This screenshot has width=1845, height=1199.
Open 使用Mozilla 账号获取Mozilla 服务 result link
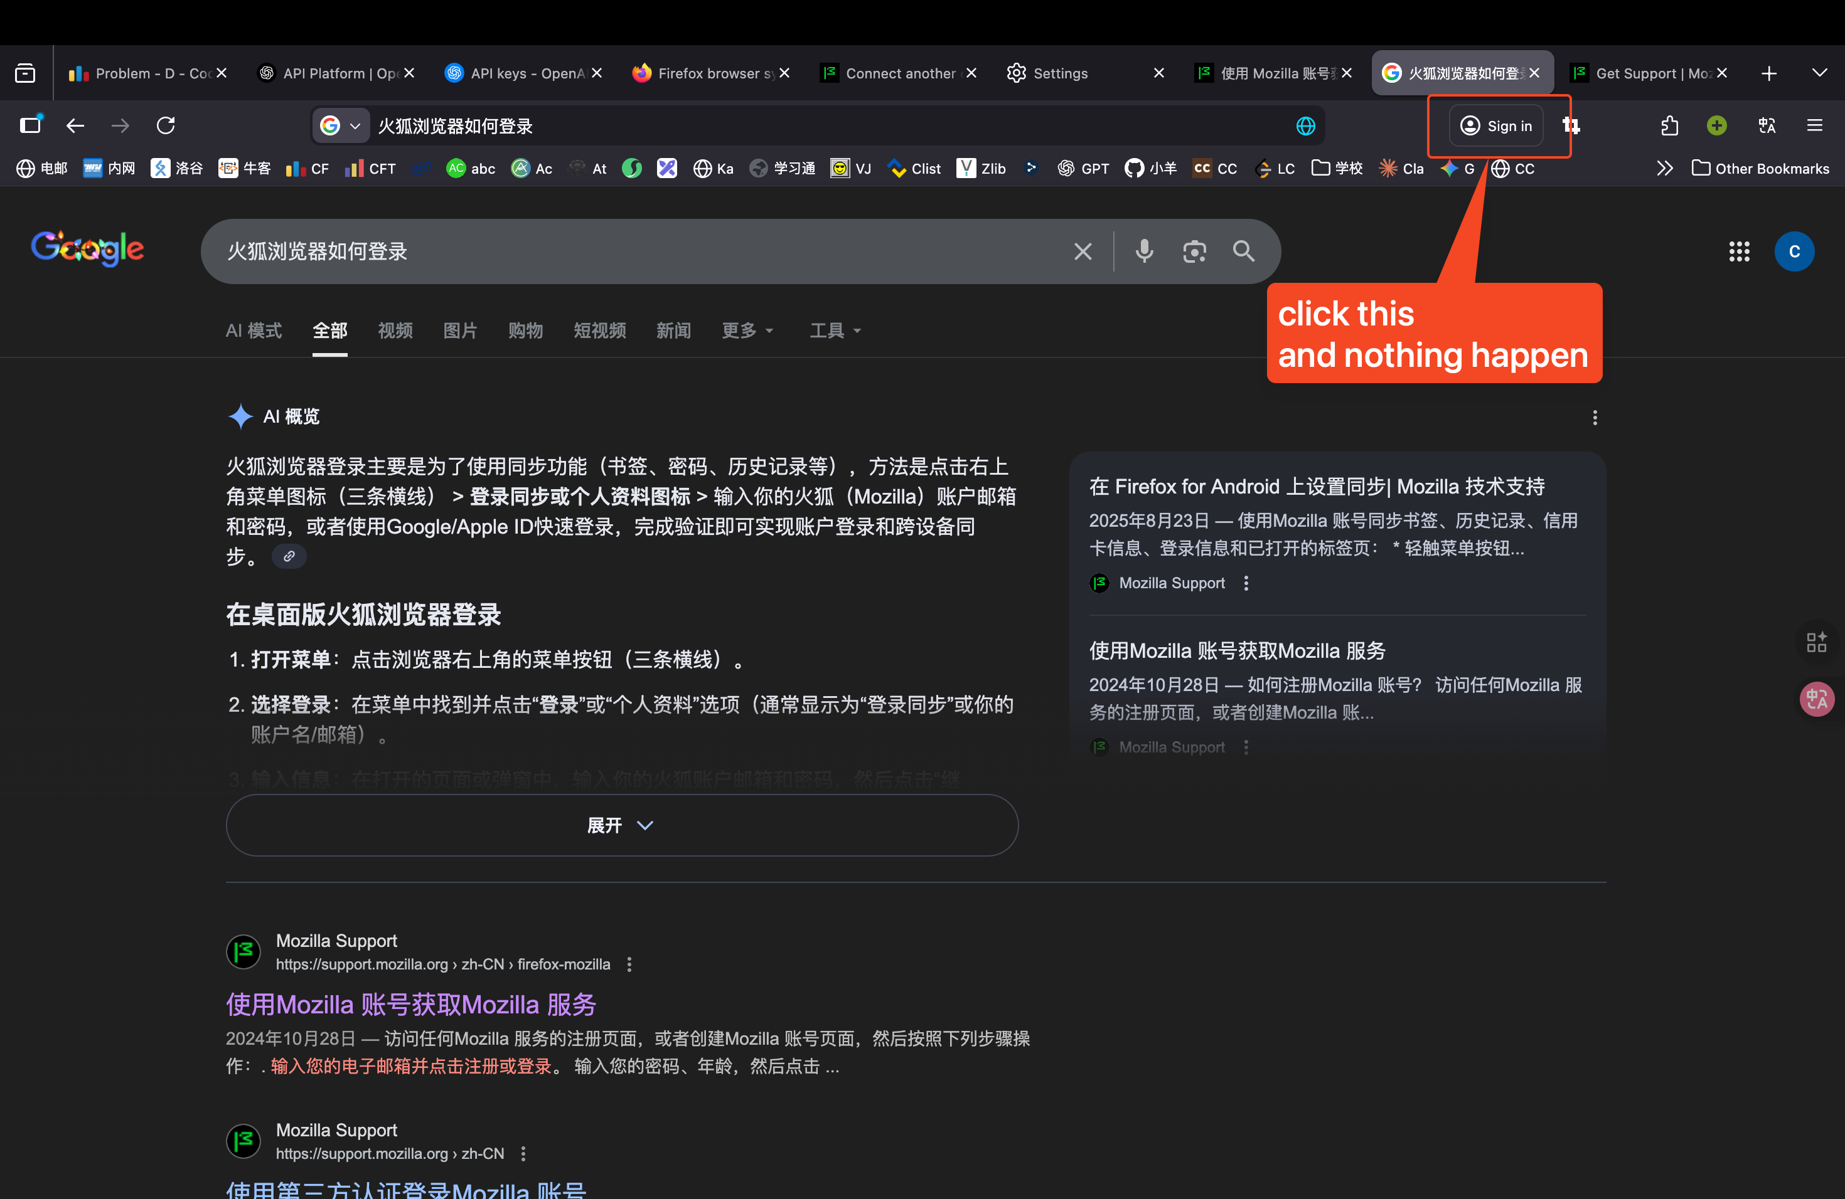click(411, 1004)
